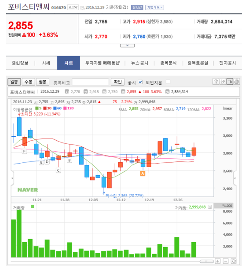Screen dimensions: 242x266
Task: Move the chart range scrollbar handle
Action: (x=206, y=261)
